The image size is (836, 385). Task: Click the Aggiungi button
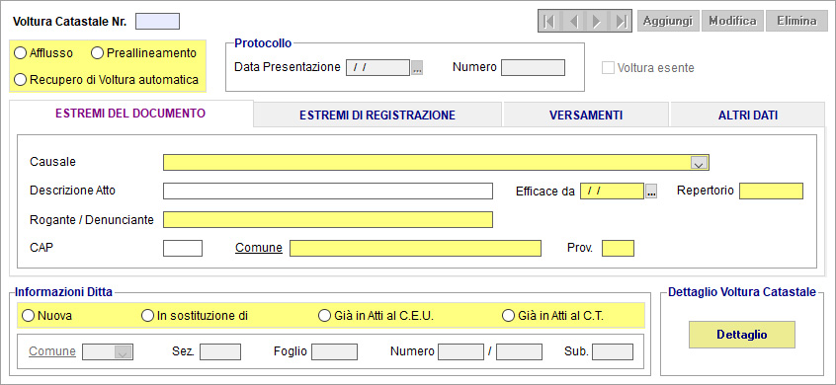tap(668, 22)
